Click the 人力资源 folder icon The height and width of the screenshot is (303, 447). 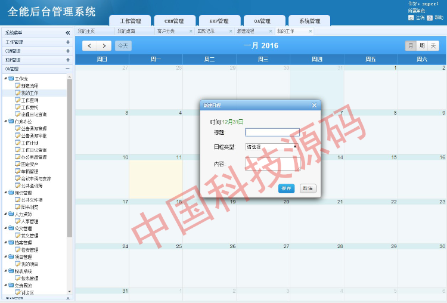[11, 214]
